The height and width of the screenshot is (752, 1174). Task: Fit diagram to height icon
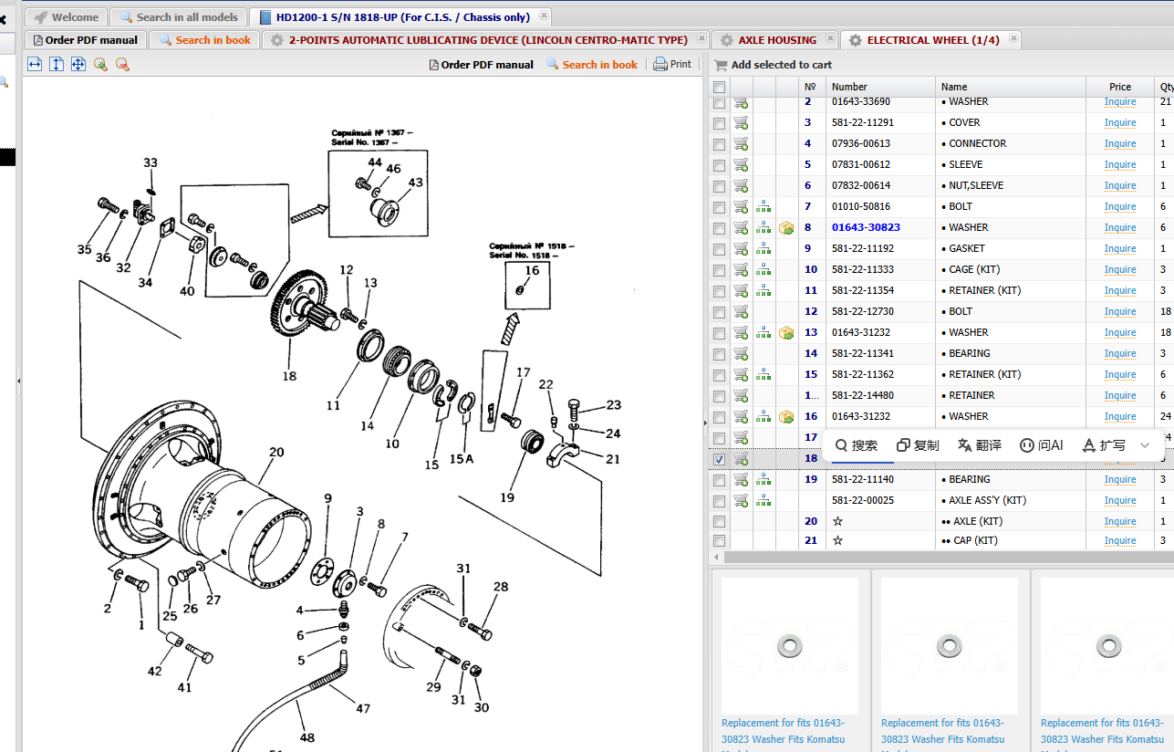57,64
